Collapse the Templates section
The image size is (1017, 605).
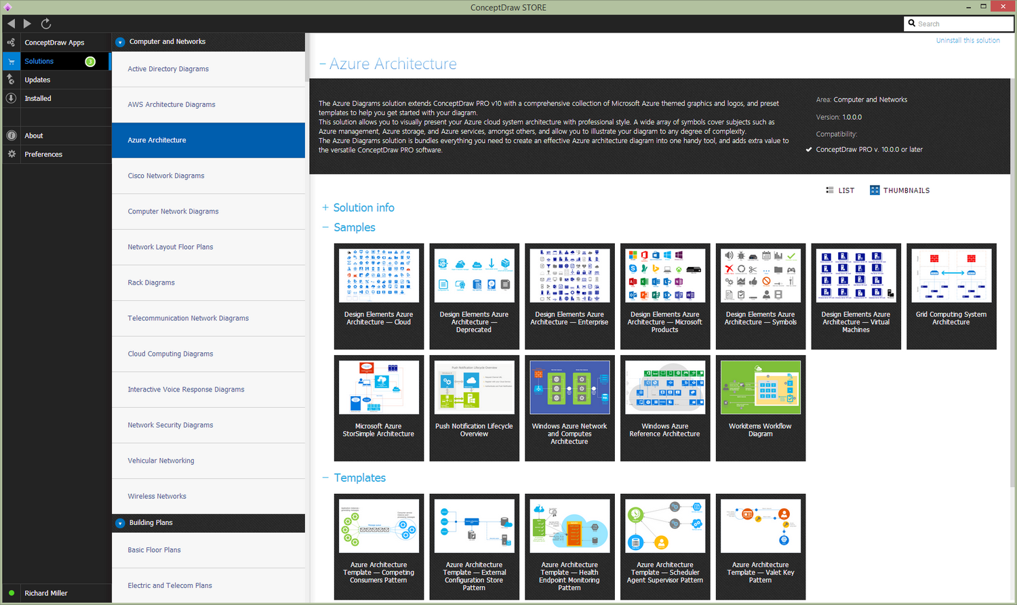325,478
